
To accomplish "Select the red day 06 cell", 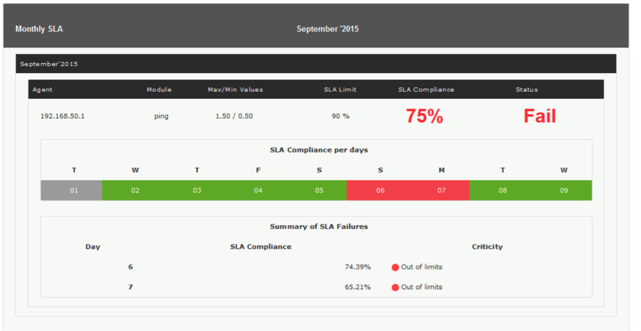I will (378, 190).
